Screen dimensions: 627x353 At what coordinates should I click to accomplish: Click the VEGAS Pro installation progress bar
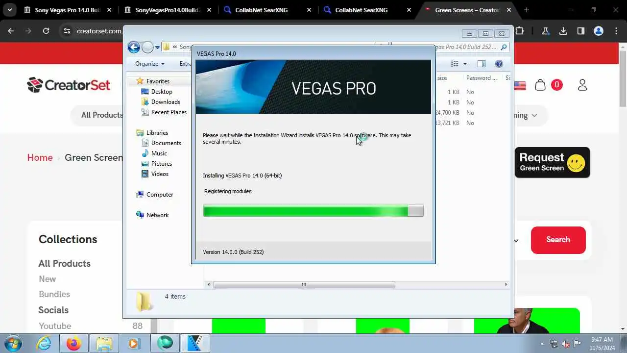pyautogui.click(x=313, y=211)
